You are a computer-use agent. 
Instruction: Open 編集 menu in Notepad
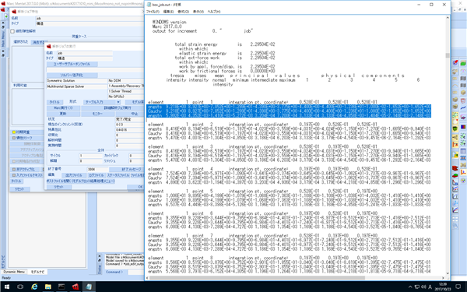[168, 12]
